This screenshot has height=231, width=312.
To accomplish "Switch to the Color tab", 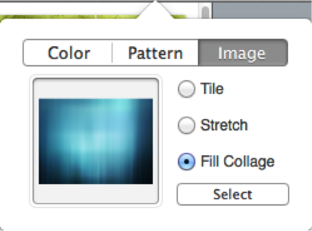I will pyautogui.click(x=68, y=53).
